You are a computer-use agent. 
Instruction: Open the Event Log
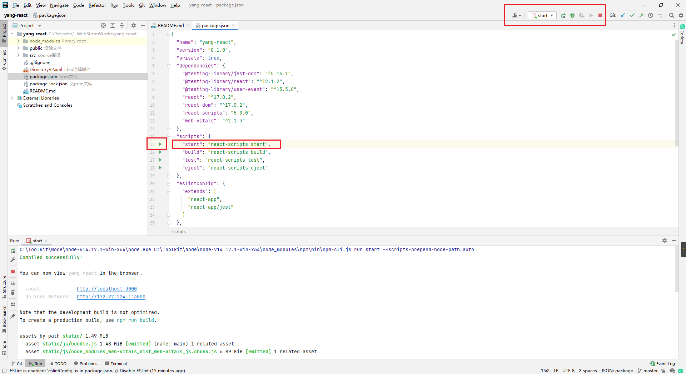[662, 364]
